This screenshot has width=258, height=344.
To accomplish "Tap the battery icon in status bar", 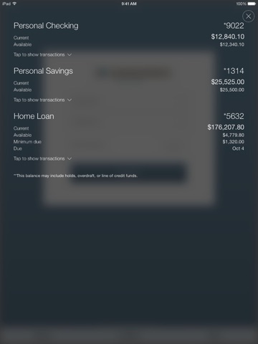I will [252, 4].
